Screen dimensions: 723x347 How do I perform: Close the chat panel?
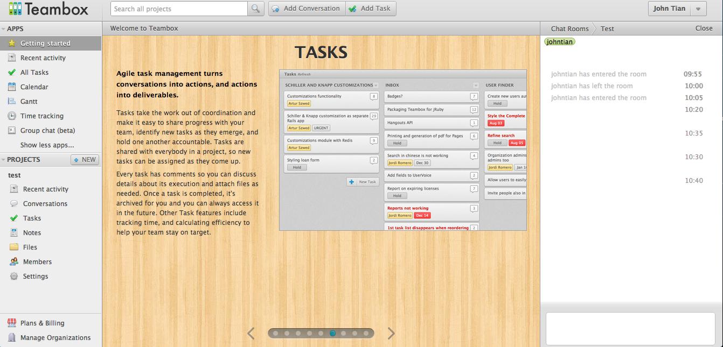(x=704, y=28)
